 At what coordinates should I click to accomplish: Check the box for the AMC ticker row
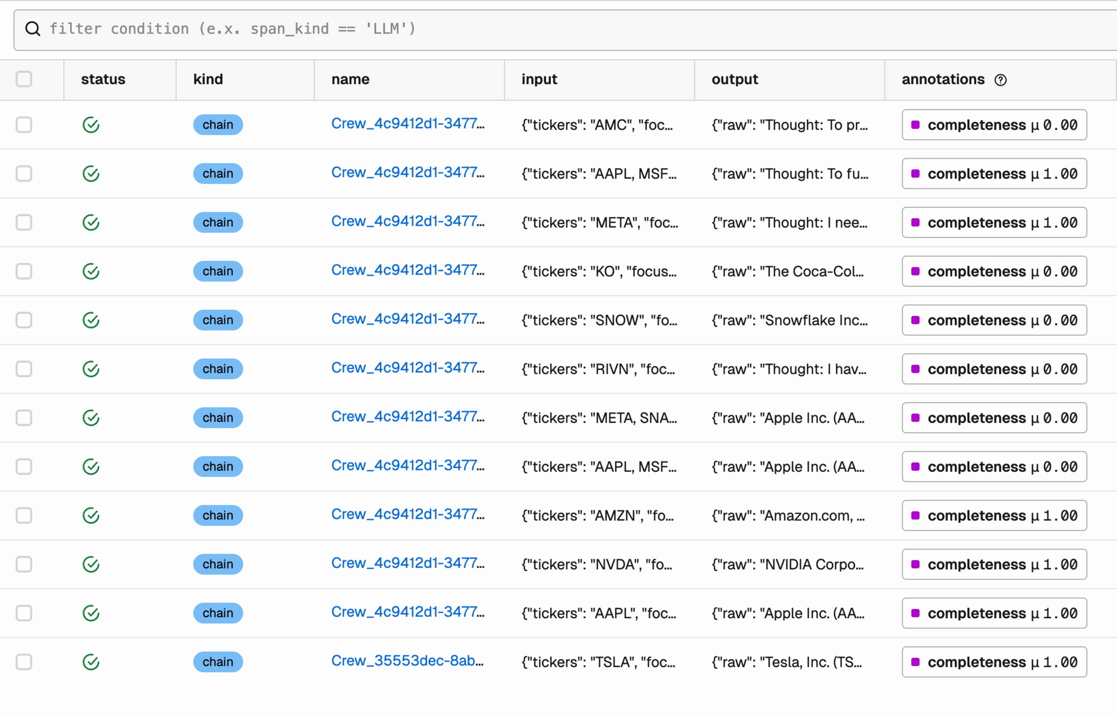pyautogui.click(x=24, y=125)
